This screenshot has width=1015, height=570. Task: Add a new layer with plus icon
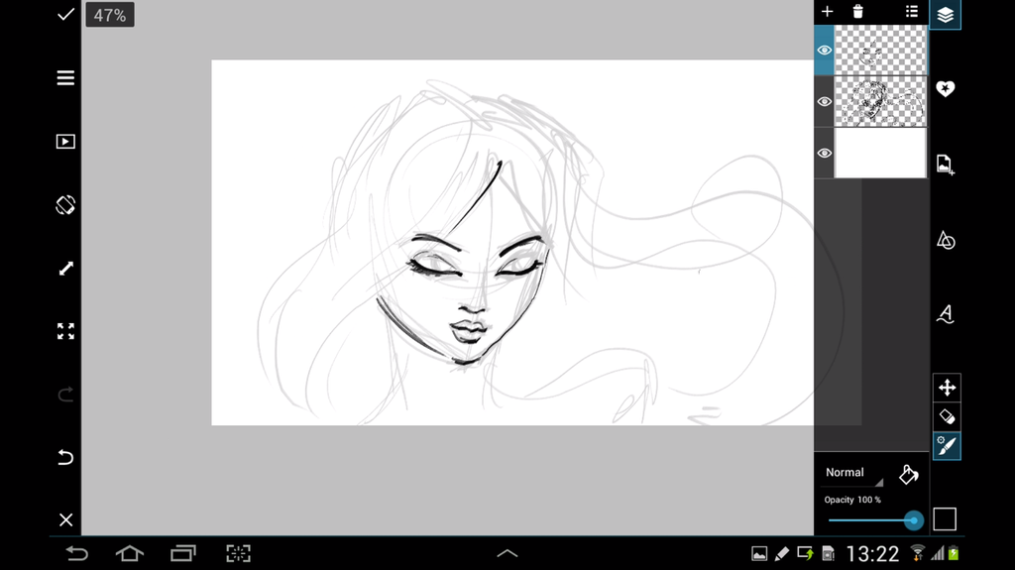pyautogui.click(x=827, y=11)
